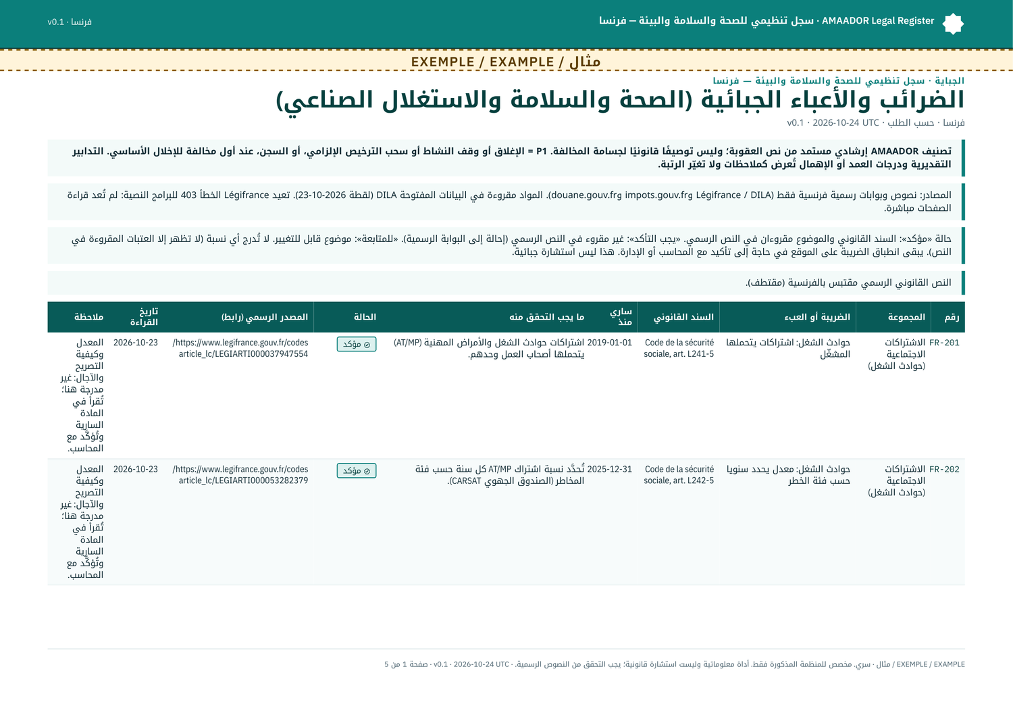This screenshot has width=1013, height=717.
Task: Open the Legifrance link ending LEGIARTI000037947554
Action: click(240, 348)
